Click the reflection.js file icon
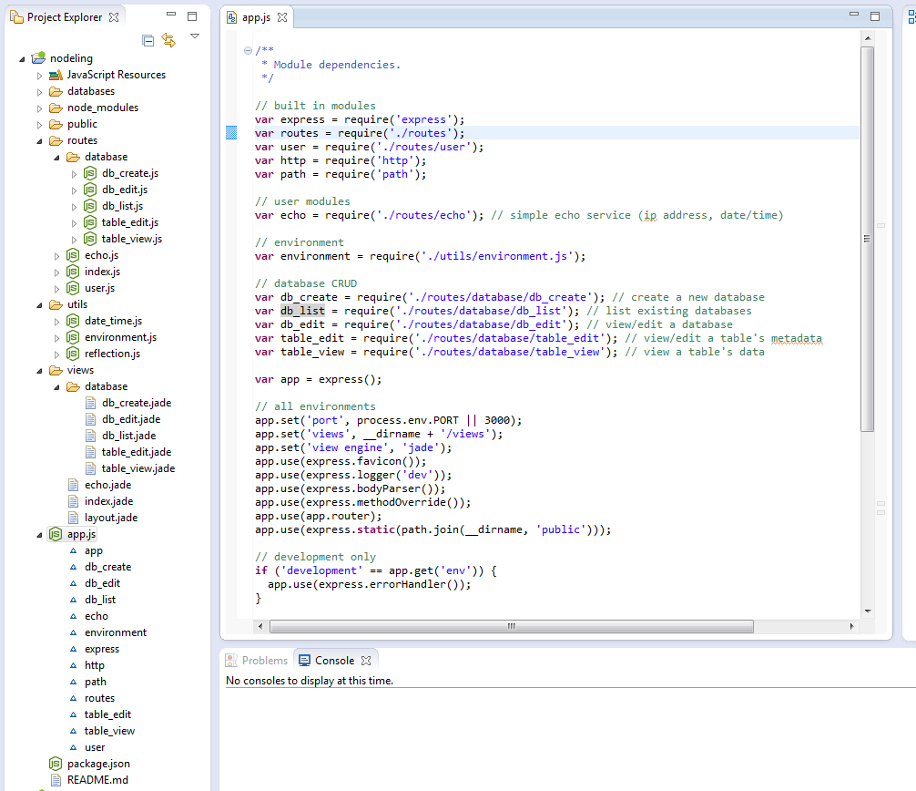 click(x=73, y=353)
